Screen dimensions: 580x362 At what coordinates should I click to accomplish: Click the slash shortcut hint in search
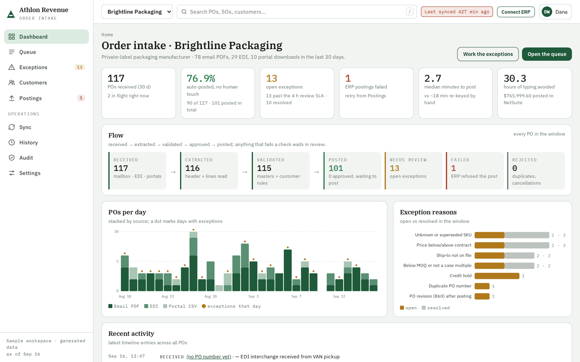click(x=410, y=12)
